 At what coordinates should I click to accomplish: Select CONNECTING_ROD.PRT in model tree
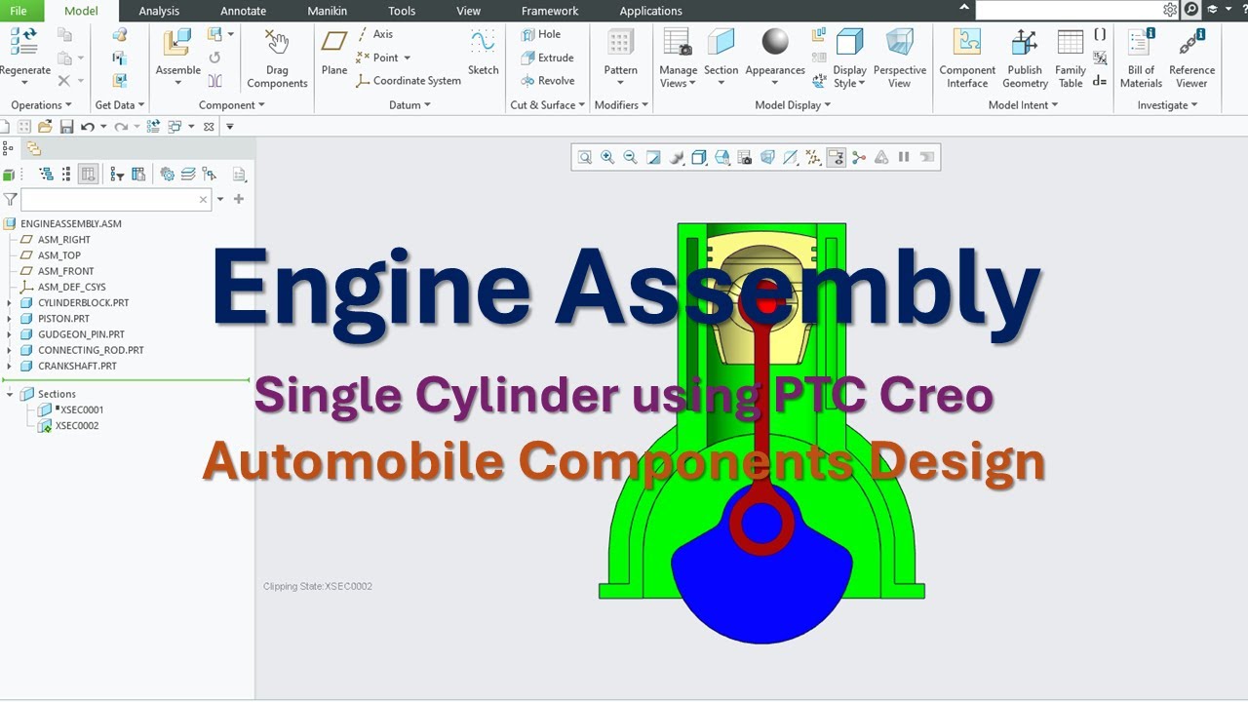pyautogui.click(x=91, y=350)
